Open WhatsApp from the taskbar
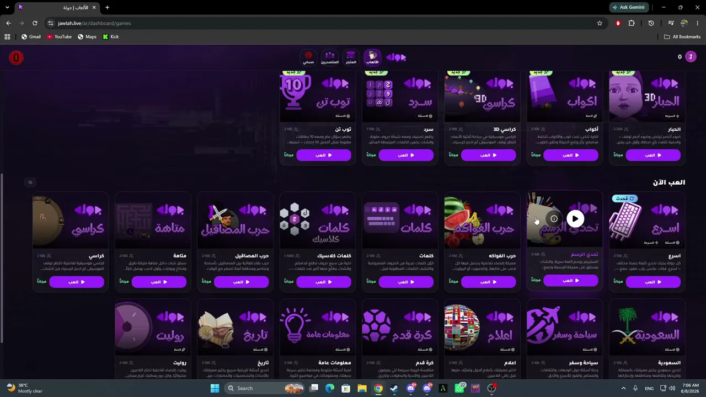The width and height of the screenshot is (706, 397). (x=459, y=388)
